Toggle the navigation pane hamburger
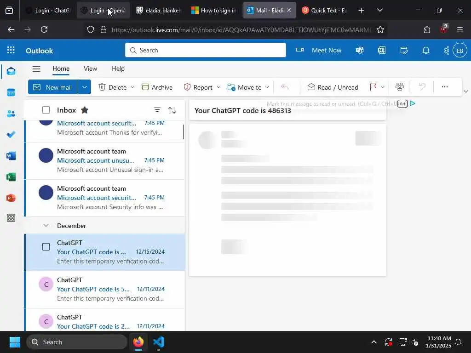The image size is (471, 353). (36, 69)
